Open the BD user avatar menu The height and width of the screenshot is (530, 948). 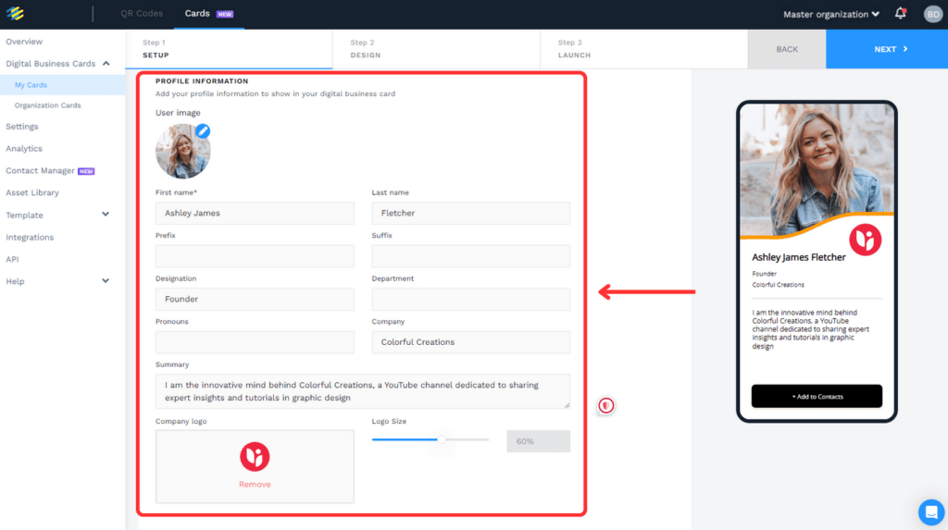point(932,14)
